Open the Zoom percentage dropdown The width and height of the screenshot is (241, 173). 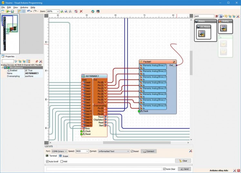58,11
